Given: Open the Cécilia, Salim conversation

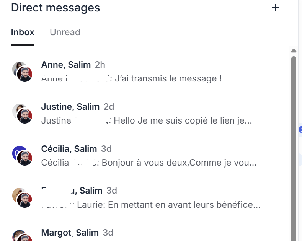Looking at the screenshot, I should (142, 156).
